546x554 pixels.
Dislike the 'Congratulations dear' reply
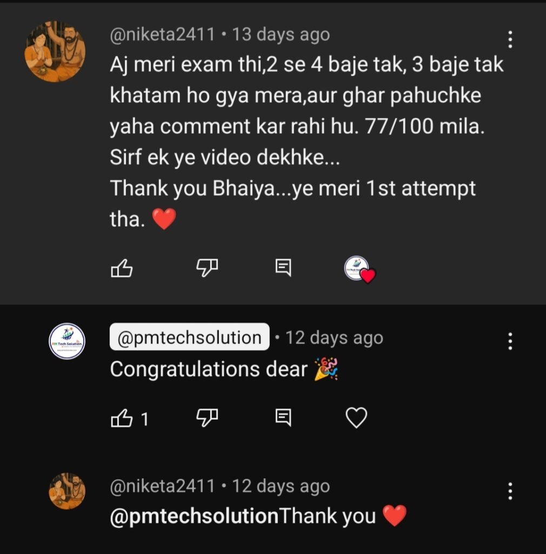tap(207, 417)
